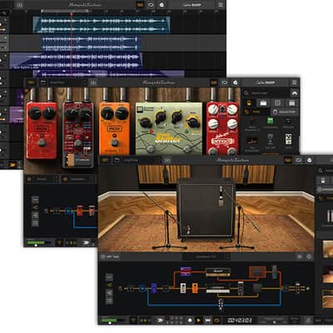Click the mixer block near the chain output

pos(297,288)
